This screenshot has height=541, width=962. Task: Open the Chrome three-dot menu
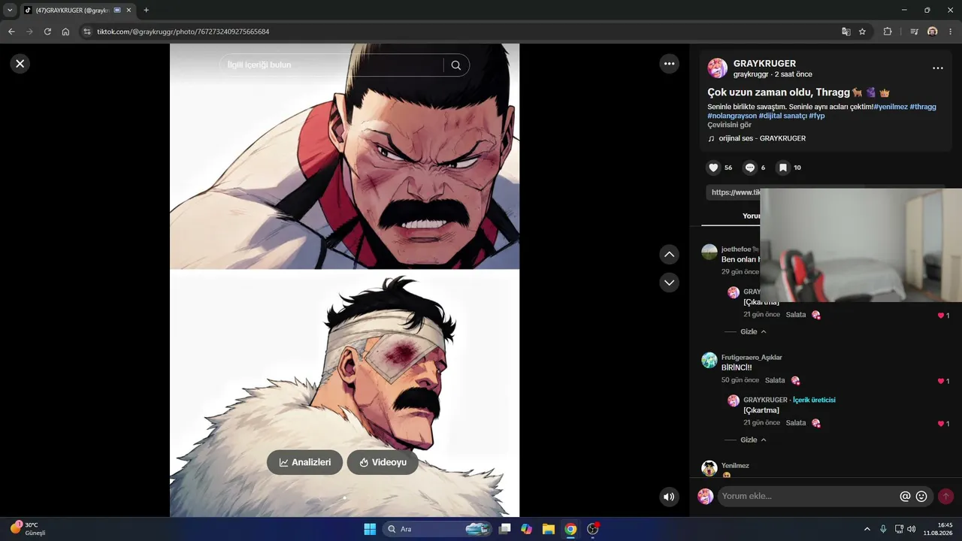(951, 32)
